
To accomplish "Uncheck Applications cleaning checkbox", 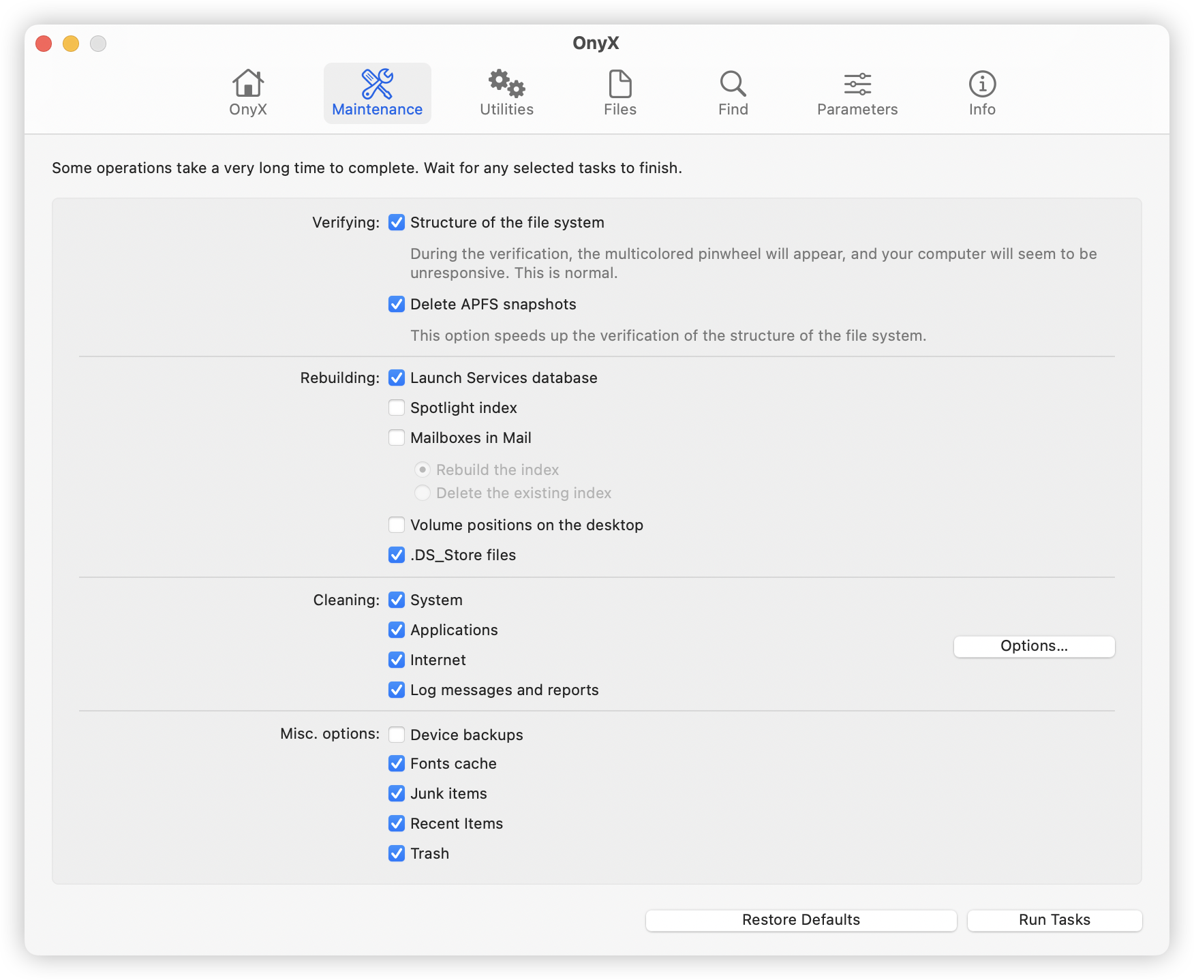I will 397,630.
